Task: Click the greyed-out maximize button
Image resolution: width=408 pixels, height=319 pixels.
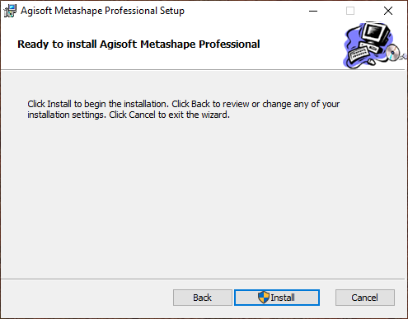Action: [350, 11]
